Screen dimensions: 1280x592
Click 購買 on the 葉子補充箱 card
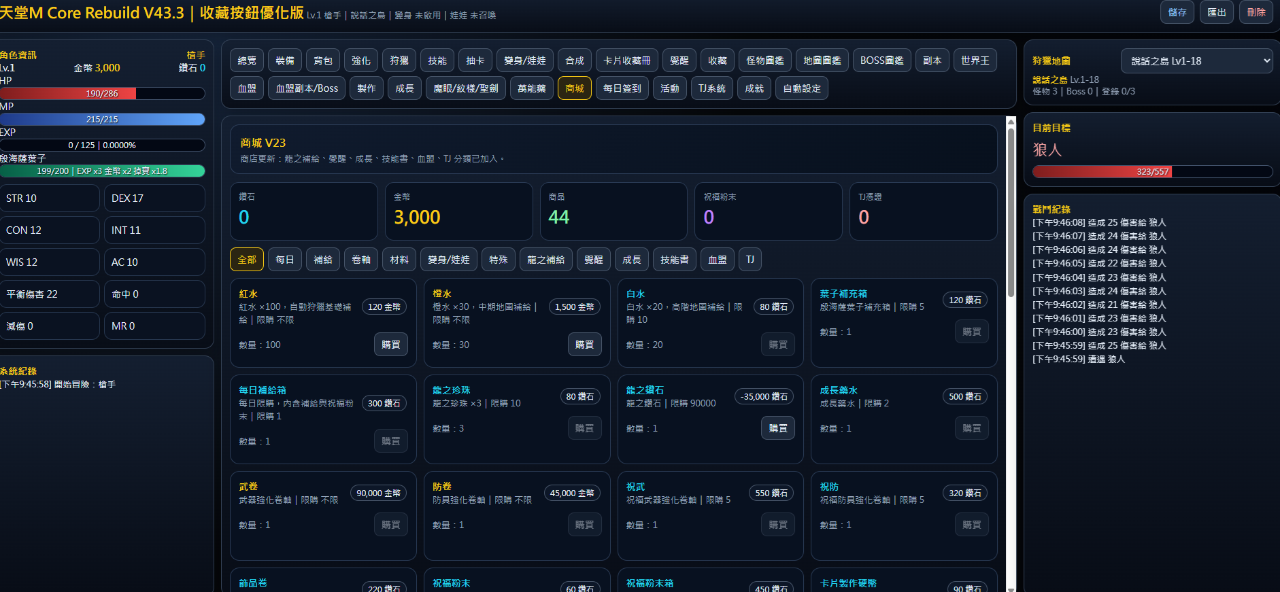tap(972, 332)
